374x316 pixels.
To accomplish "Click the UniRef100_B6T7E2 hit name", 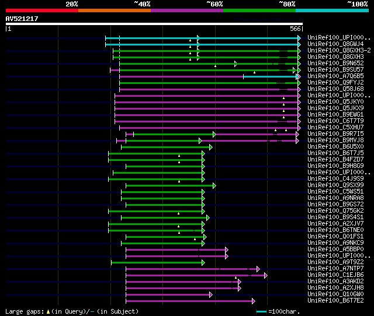I will point(335,301).
